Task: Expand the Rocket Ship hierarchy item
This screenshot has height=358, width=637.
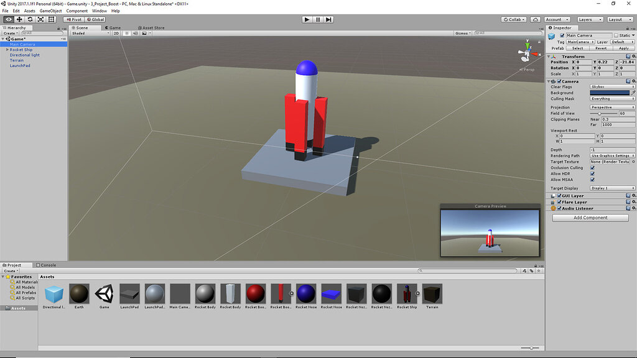Action: [x=9, y=50]
